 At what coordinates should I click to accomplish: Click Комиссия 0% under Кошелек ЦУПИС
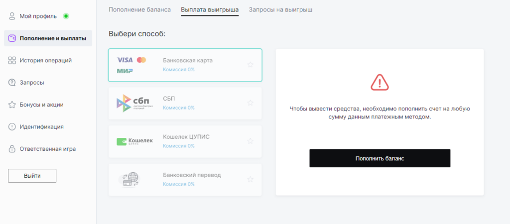[179, 146]
